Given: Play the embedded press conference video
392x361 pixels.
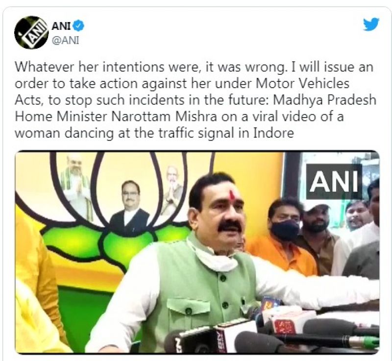Looking at the screenshot, I should coord(197,252).
